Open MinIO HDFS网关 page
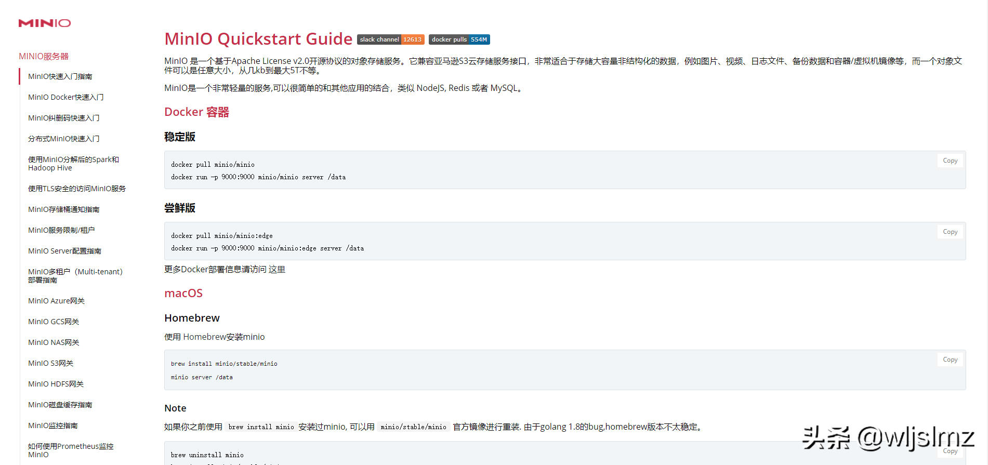This screenshot has height=465, width=988. (56, 384)
